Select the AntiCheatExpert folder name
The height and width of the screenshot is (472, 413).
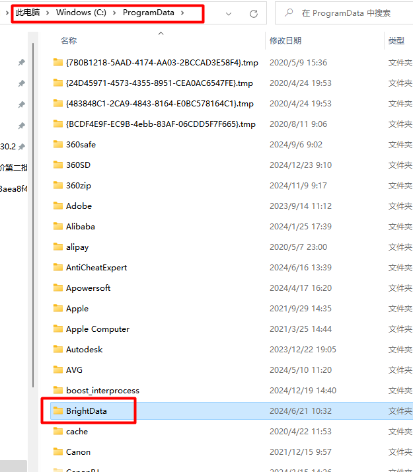tap(96, 268)
